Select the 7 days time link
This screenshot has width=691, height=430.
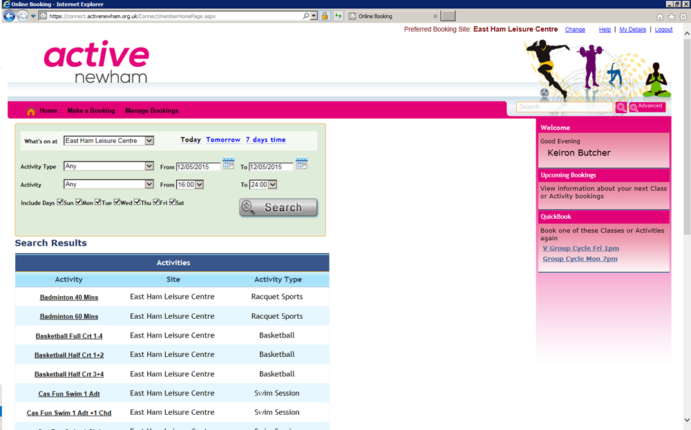pyautogui.click(x=266, y=139)
